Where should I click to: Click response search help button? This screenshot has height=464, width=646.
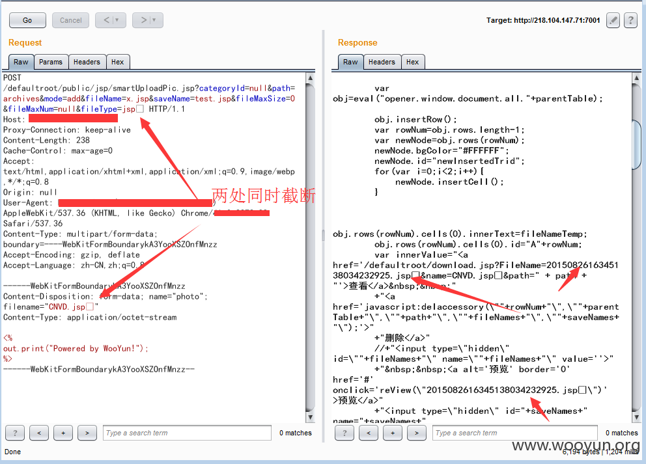point(344,433)
